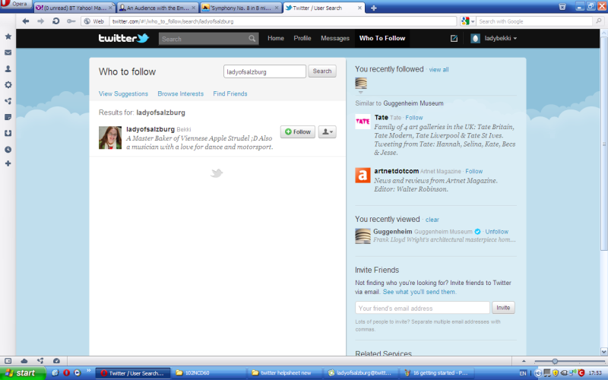Switch to An Audience with the Em tab

157,8
